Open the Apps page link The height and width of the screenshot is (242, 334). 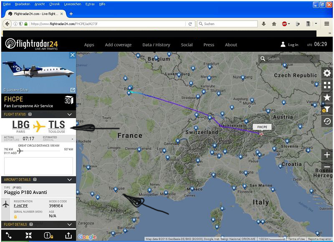tap(89, 45)
